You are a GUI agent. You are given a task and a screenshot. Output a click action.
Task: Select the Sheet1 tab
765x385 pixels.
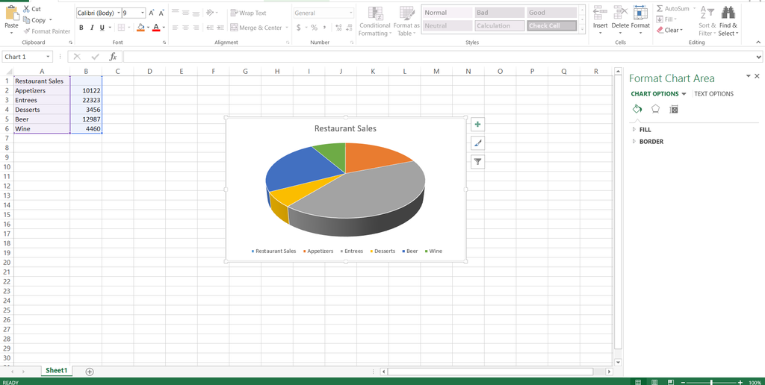coord(56,371)
